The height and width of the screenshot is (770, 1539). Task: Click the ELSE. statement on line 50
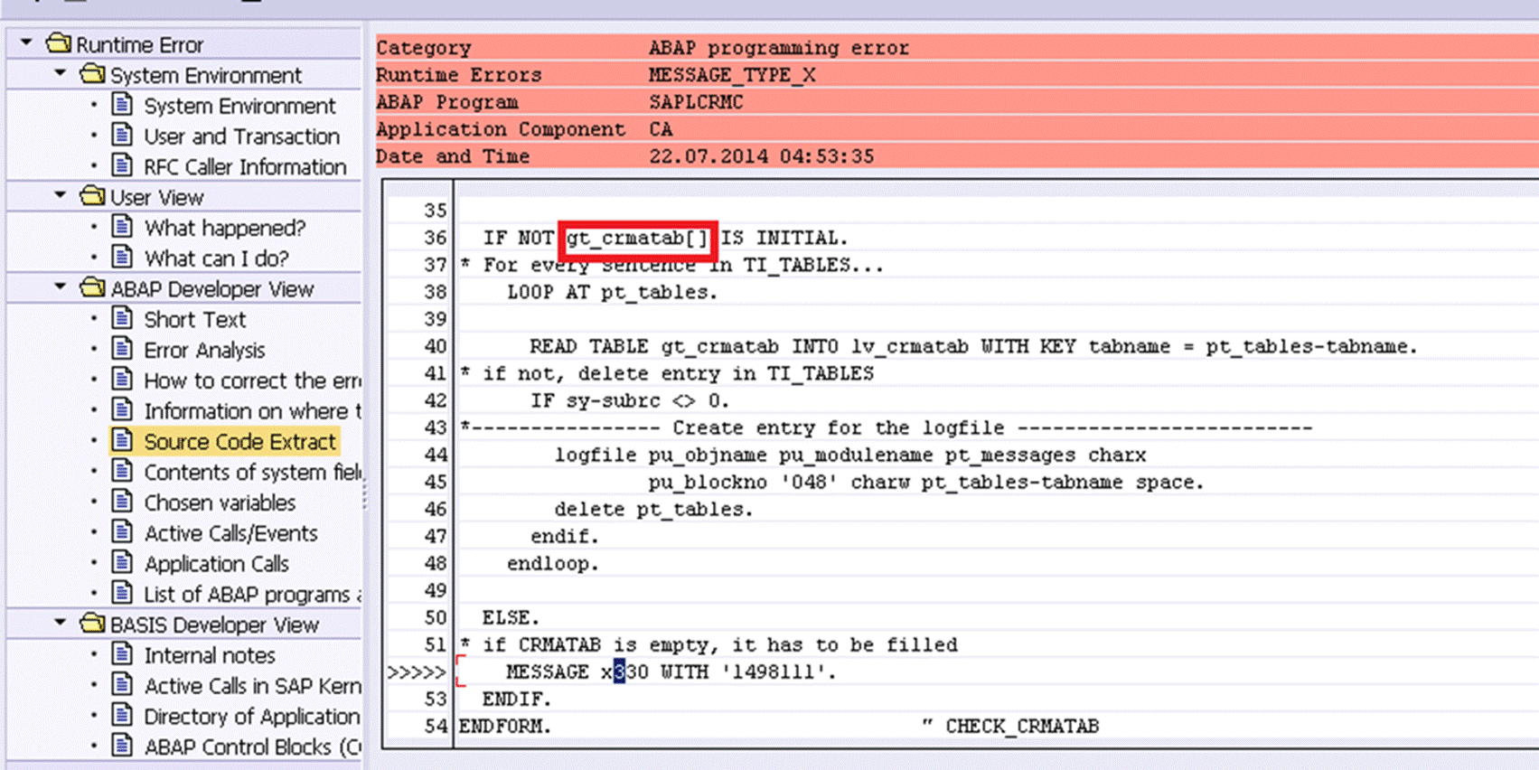(x=511, y=618)
